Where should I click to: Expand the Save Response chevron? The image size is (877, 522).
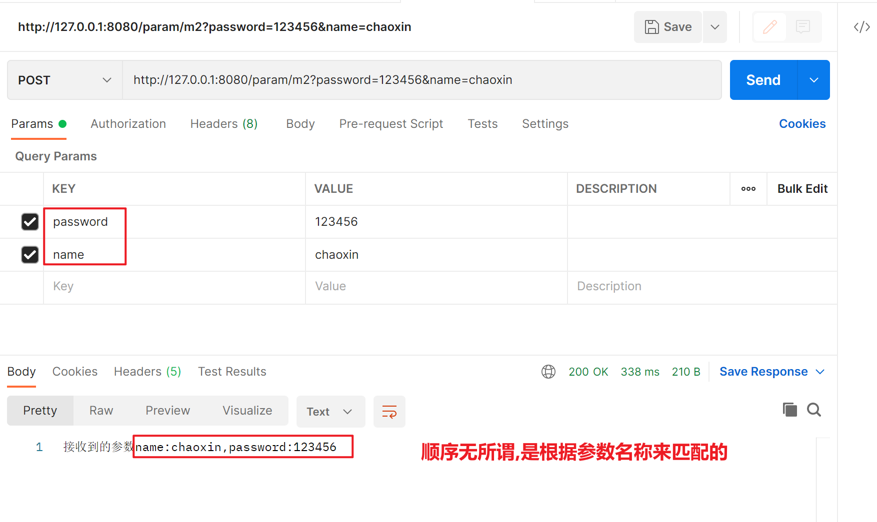pyautogui.click(x=820, y=372)
